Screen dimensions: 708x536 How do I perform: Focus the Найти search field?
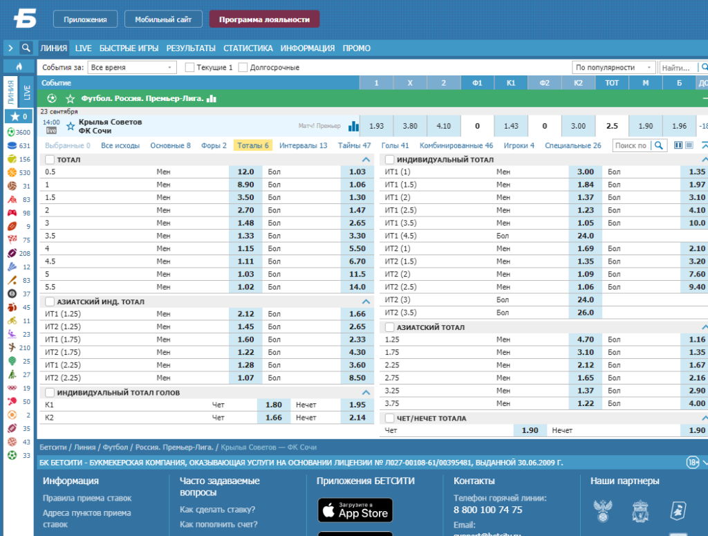tap(678, 68)
